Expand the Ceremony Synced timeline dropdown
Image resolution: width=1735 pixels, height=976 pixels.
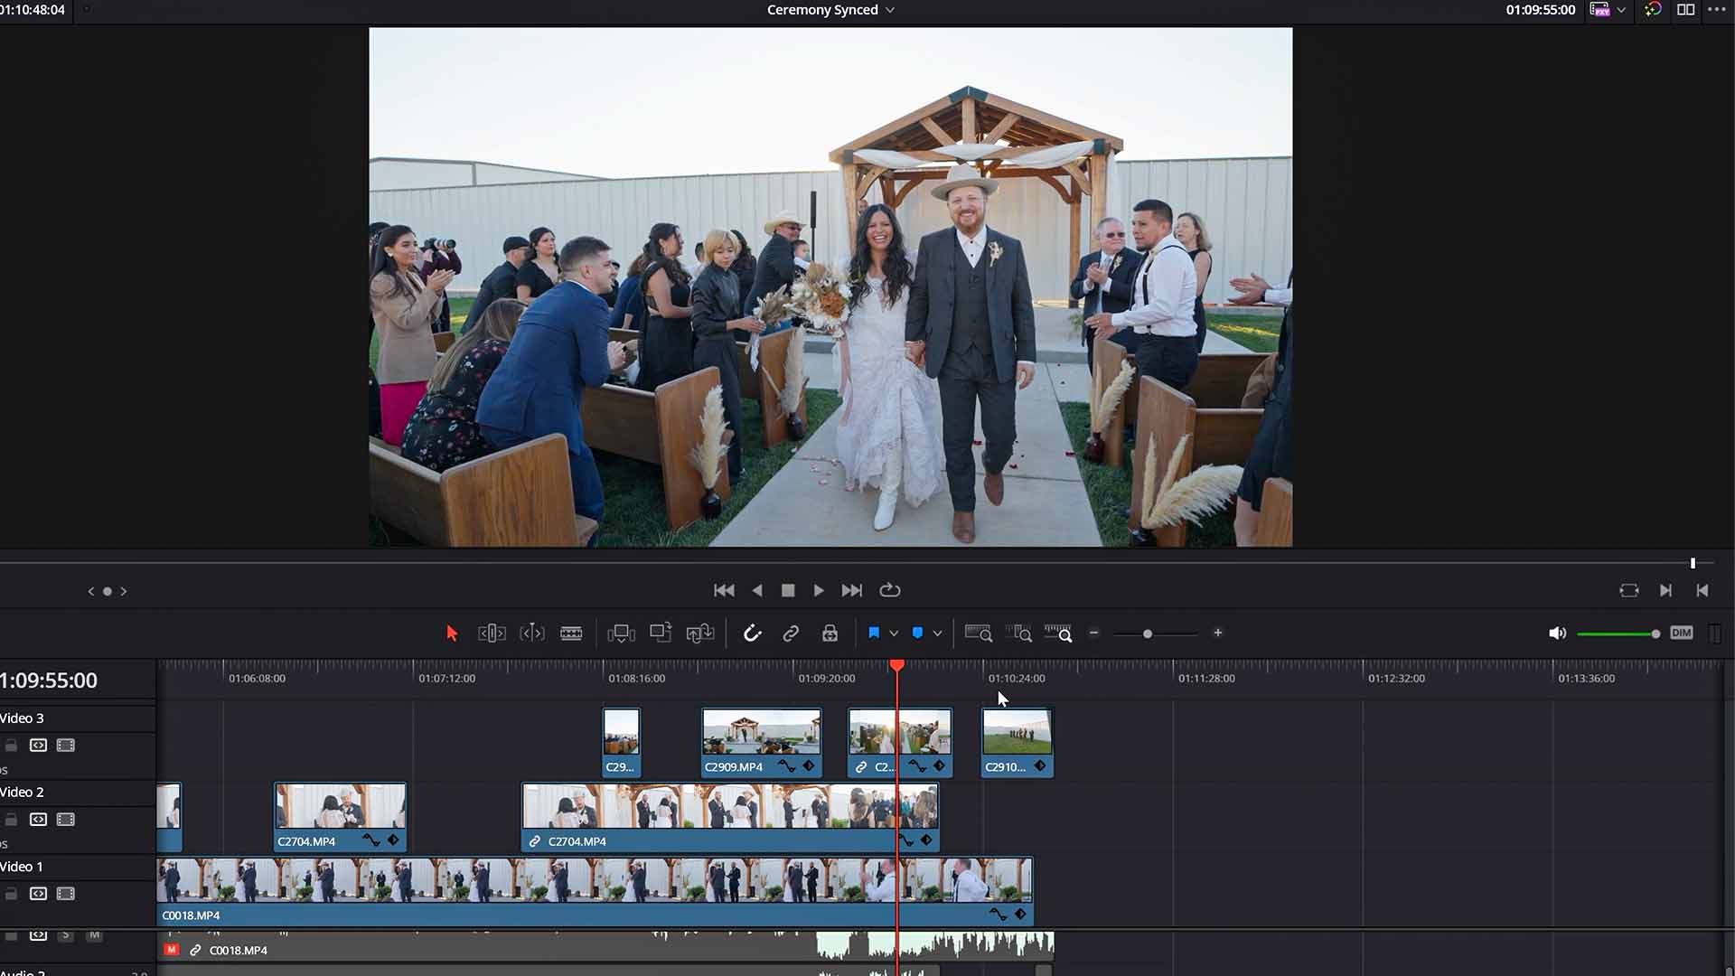pos(890,10)
